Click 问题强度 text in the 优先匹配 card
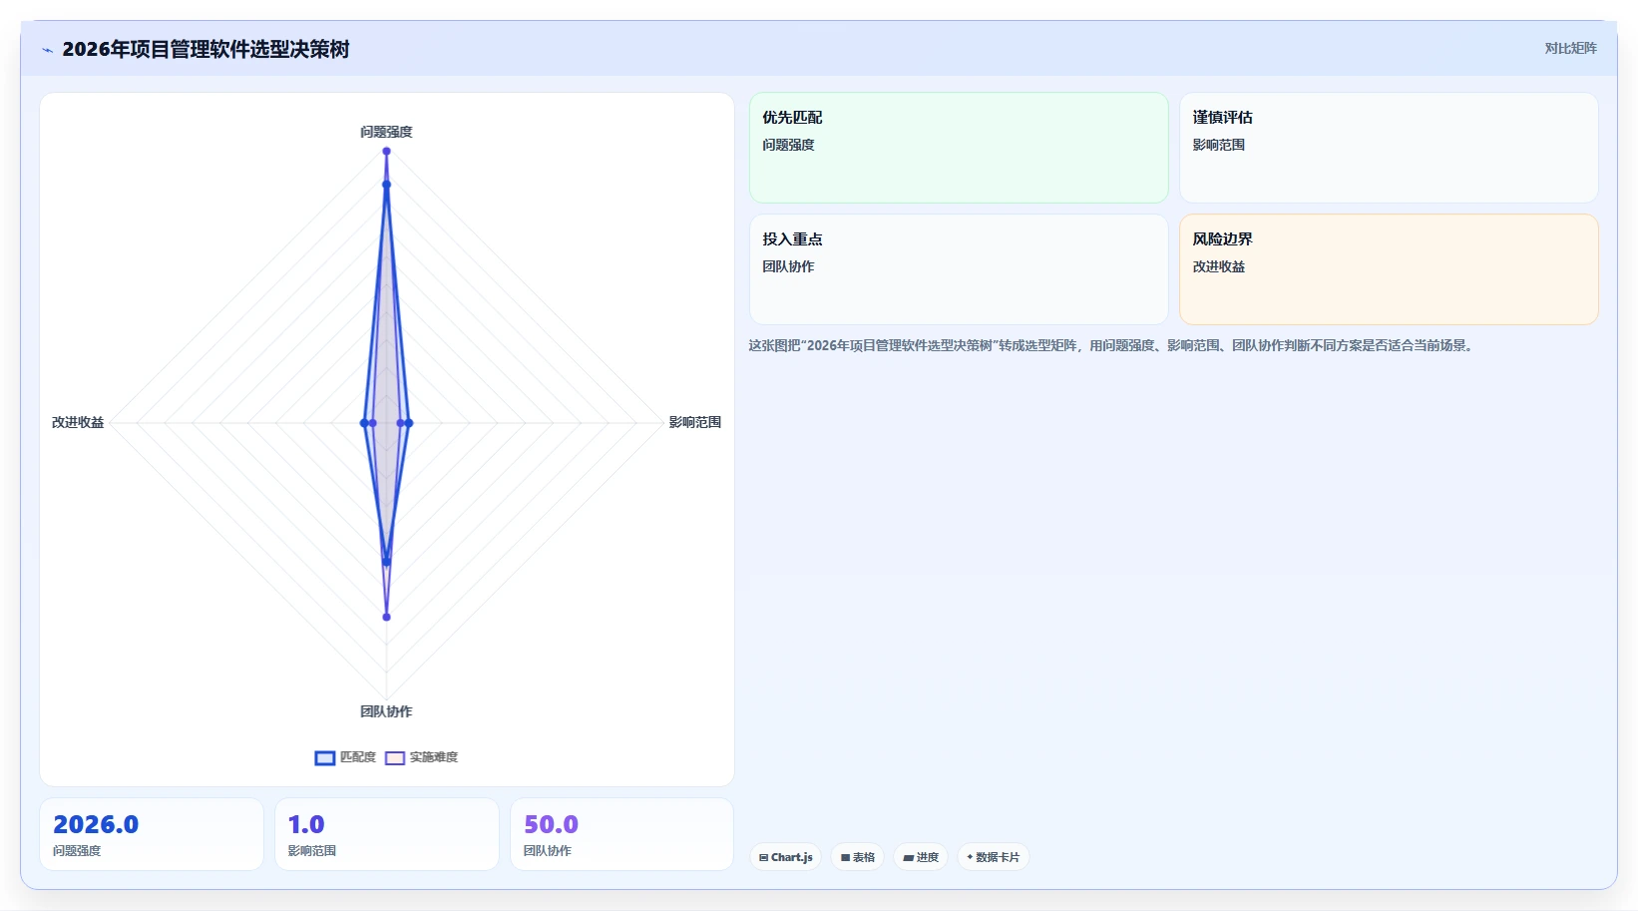The image size is (1638, 911). (788, 145)
